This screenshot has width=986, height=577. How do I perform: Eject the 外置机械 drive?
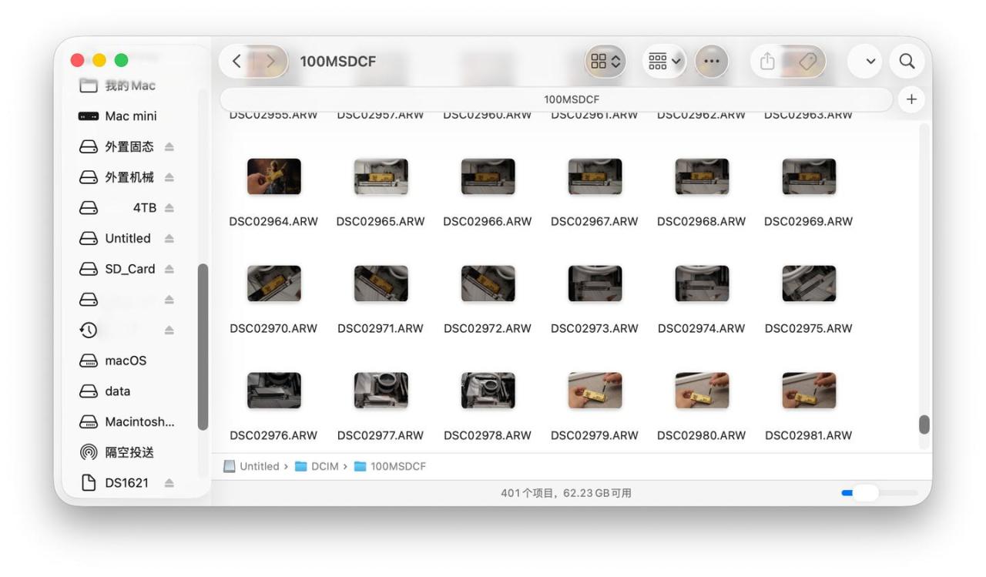tap(169, 178)
